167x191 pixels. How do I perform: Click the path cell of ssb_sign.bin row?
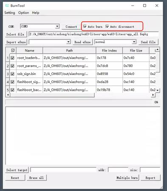coord(69,74)
